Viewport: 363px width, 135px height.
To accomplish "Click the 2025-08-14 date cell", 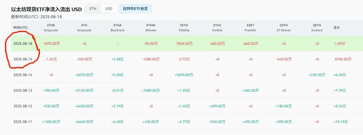I will [x=23, y=75].
